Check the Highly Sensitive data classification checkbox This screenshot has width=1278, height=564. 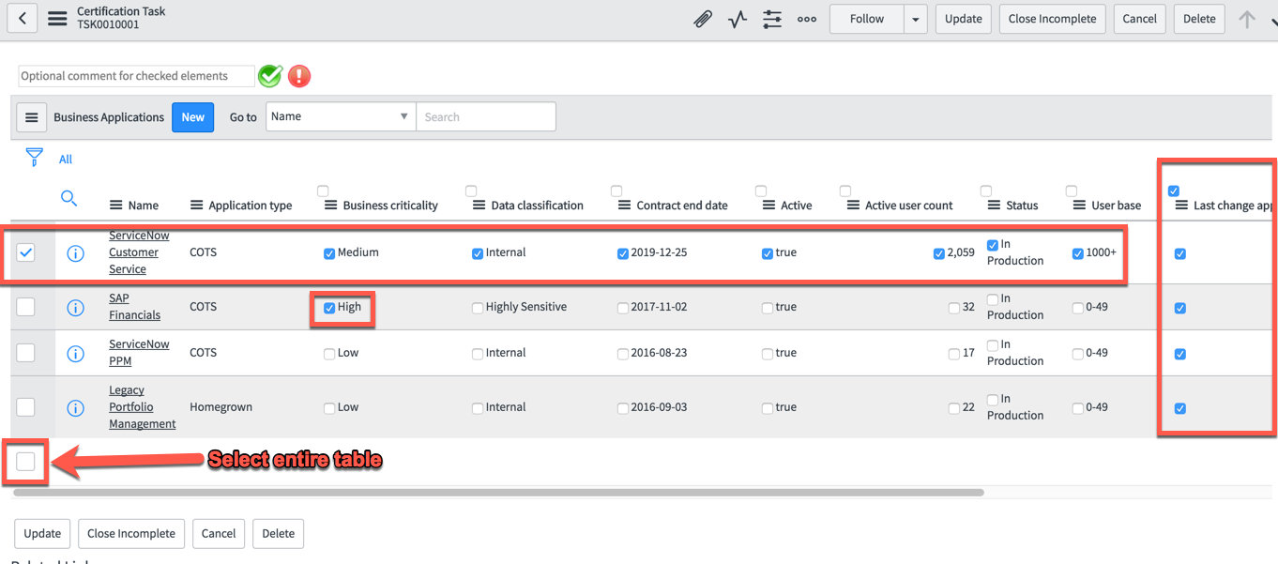pyautogui.click(x=478, y=308)
